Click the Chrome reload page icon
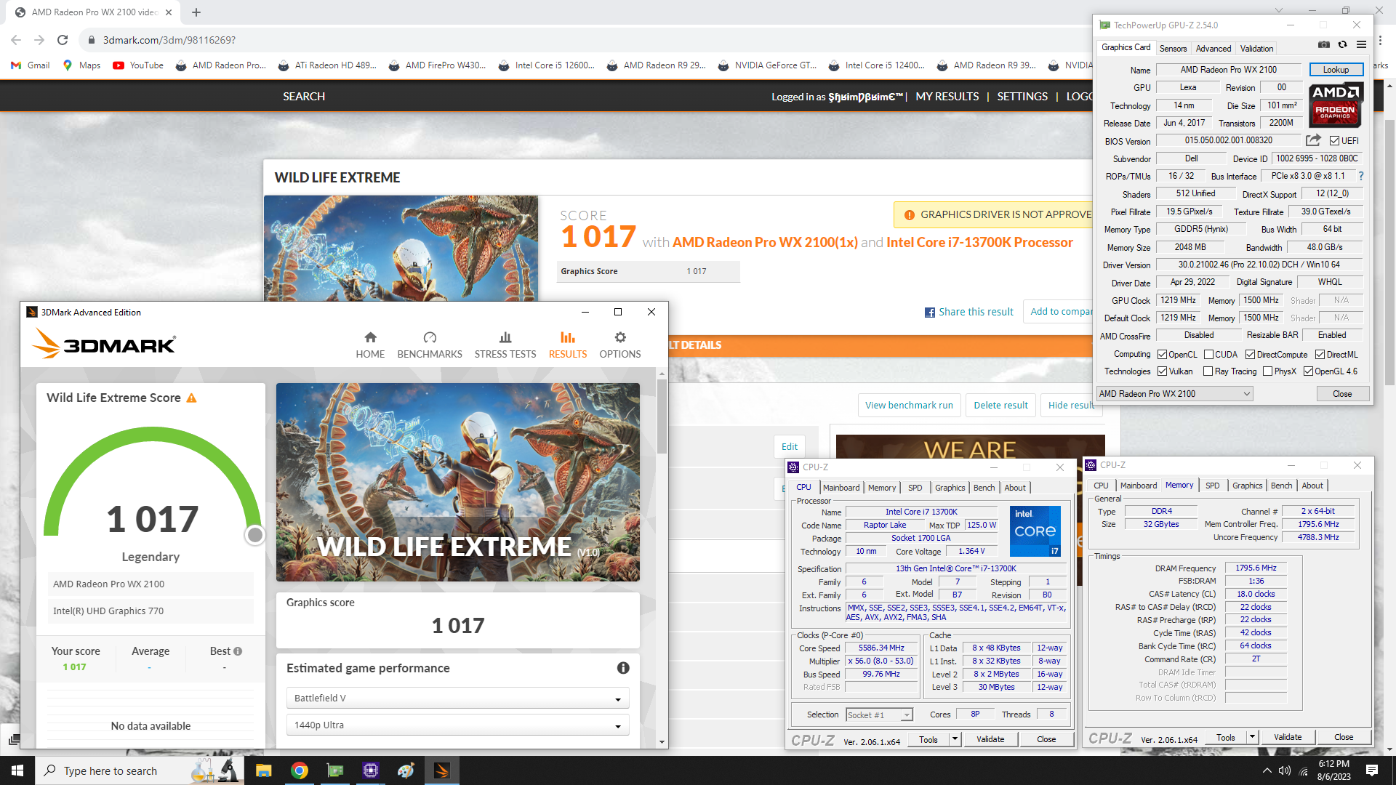 tap(63, 40)
